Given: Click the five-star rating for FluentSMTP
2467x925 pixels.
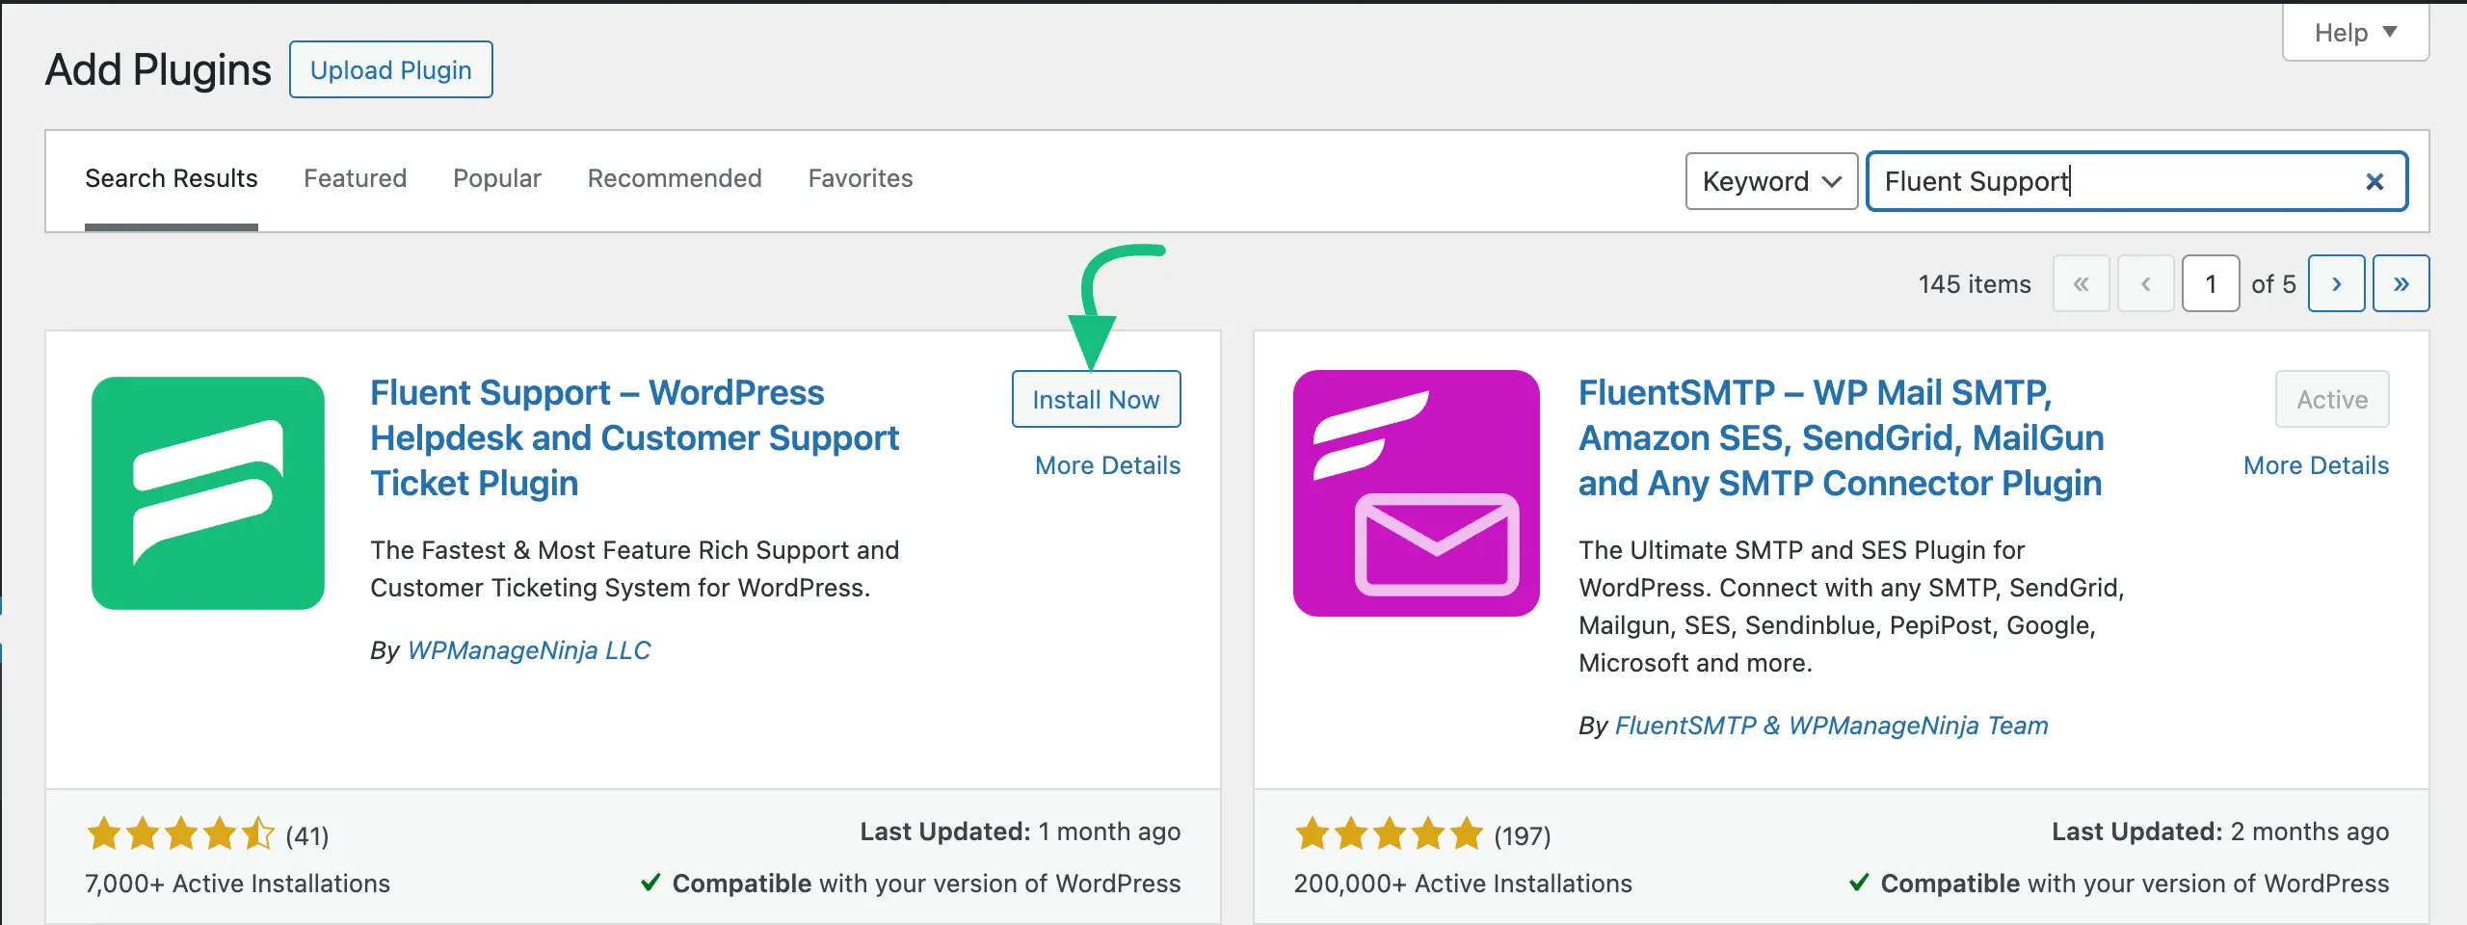Looking at the screenshot, I should (x=1388, y=832).
